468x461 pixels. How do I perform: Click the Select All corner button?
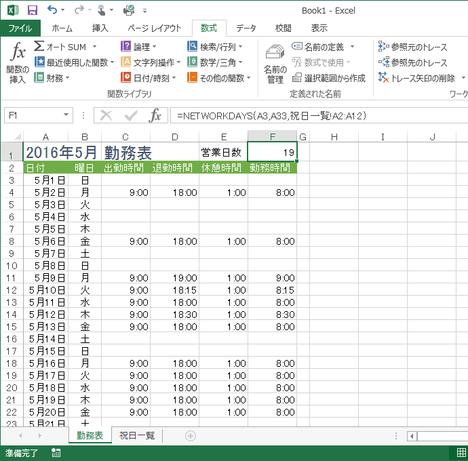click(12, 137)
